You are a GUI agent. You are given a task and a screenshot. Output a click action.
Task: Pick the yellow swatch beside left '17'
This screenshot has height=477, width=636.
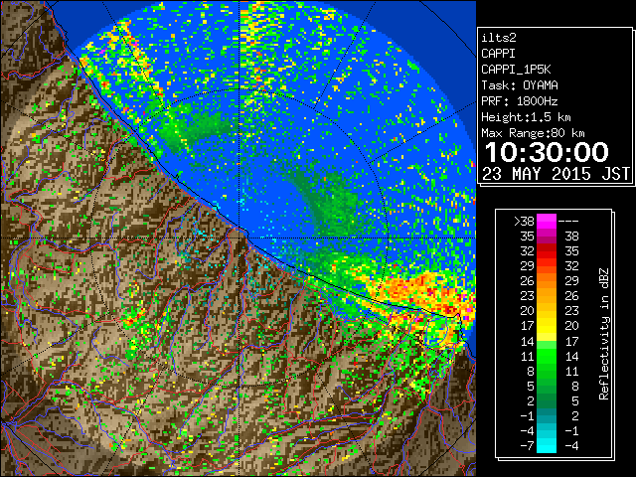[547, 326]
